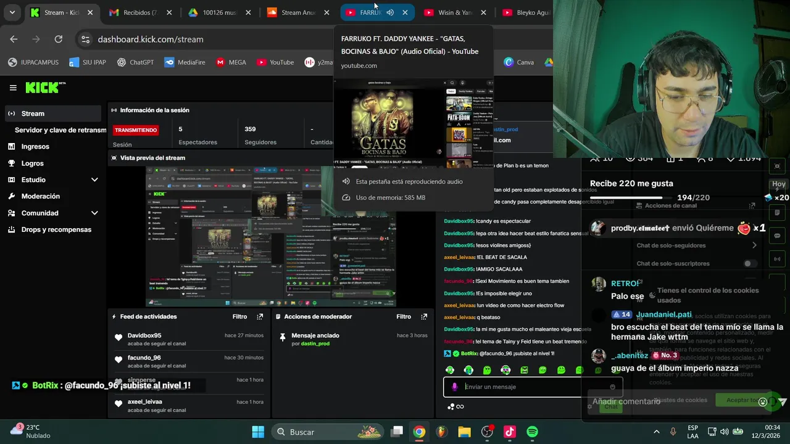
Task: Click the pinned message pin icon
Action: point(283,337)
